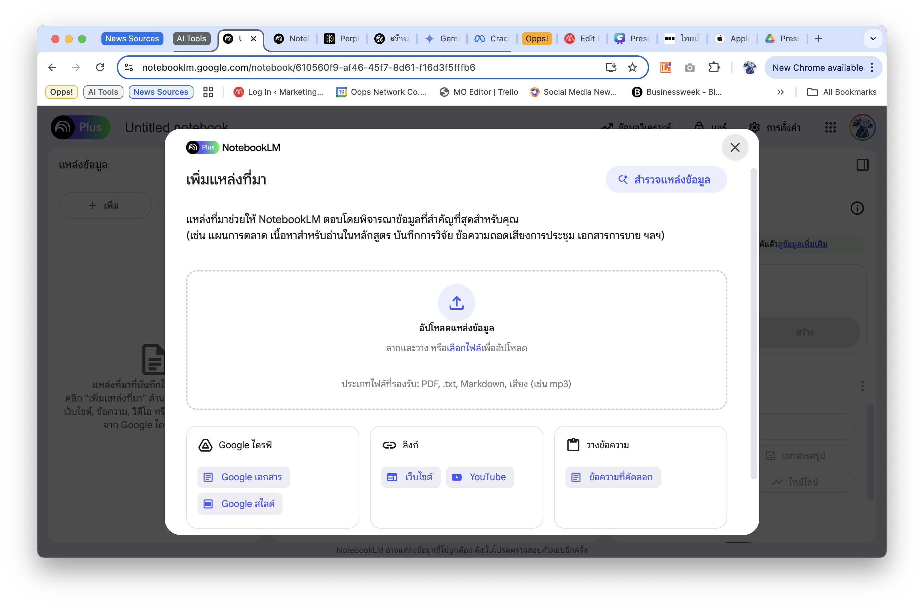Select the copied text chip
Screen dimensions: 924x607
tap(613, 477)
